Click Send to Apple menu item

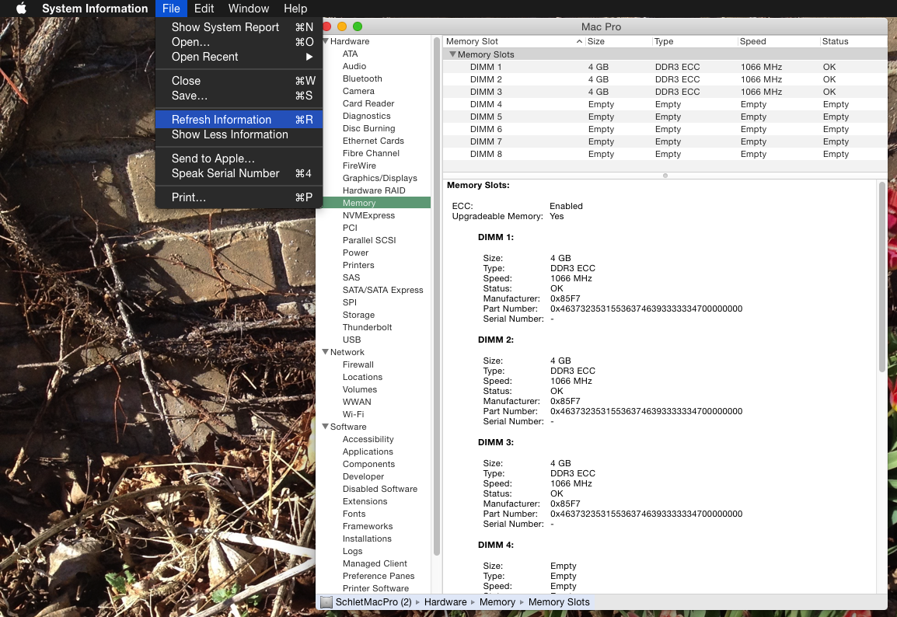tap(213, 159)
